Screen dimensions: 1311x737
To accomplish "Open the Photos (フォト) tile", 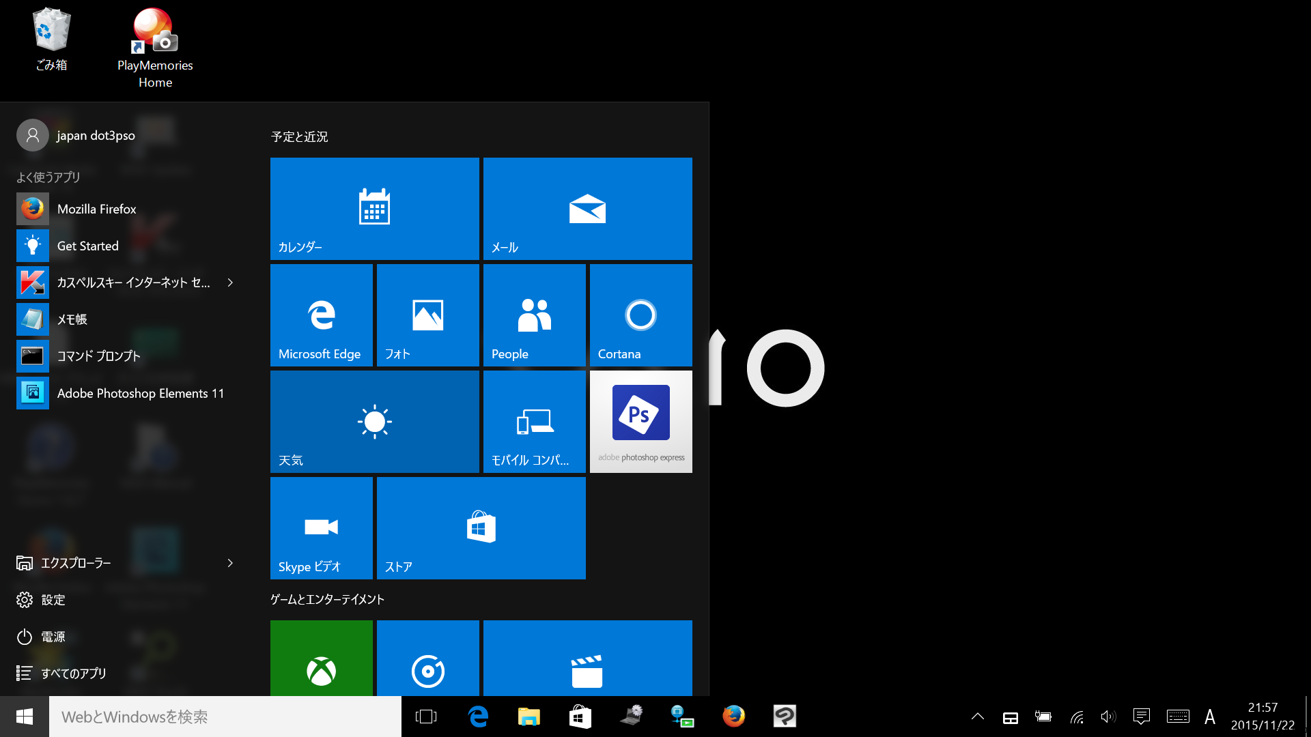I will [427, 315].
